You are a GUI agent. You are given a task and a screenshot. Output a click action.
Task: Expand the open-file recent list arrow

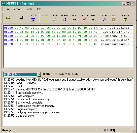pyautogui.click(x=15, y=18)
